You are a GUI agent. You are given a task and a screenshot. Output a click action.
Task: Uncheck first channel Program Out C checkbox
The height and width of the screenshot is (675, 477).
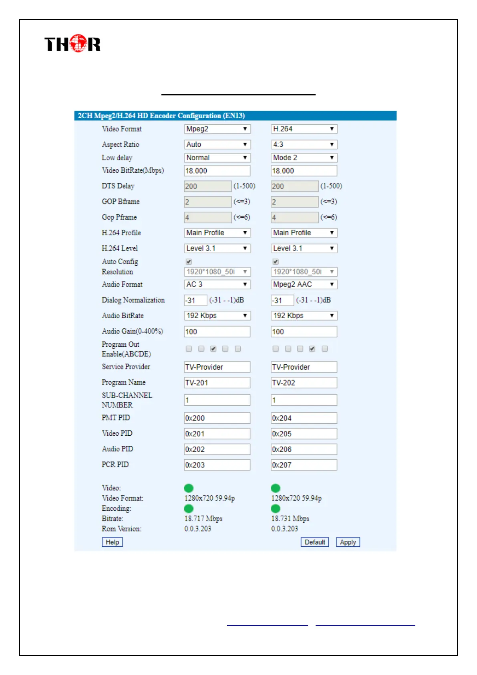point(213,349)
